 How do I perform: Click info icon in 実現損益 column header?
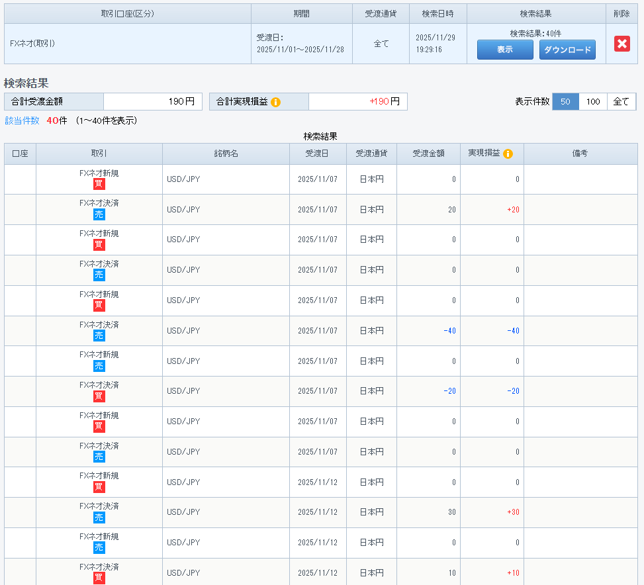coord(508,154)
